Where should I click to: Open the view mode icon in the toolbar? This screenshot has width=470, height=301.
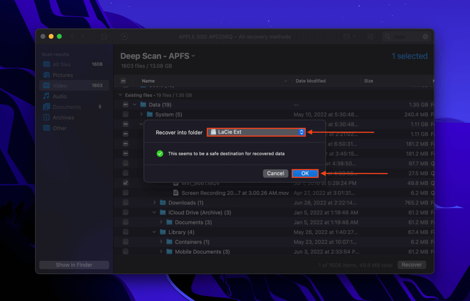point(349,36)
